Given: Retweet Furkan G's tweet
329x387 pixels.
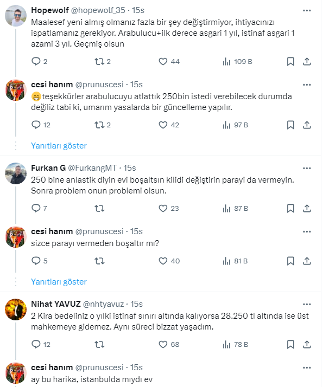Looking at the screenshot, I should tap(99, 208).
